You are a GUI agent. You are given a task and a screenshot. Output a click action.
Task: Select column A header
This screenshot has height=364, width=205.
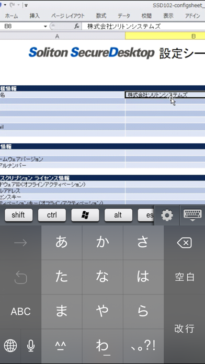point(62,36)
